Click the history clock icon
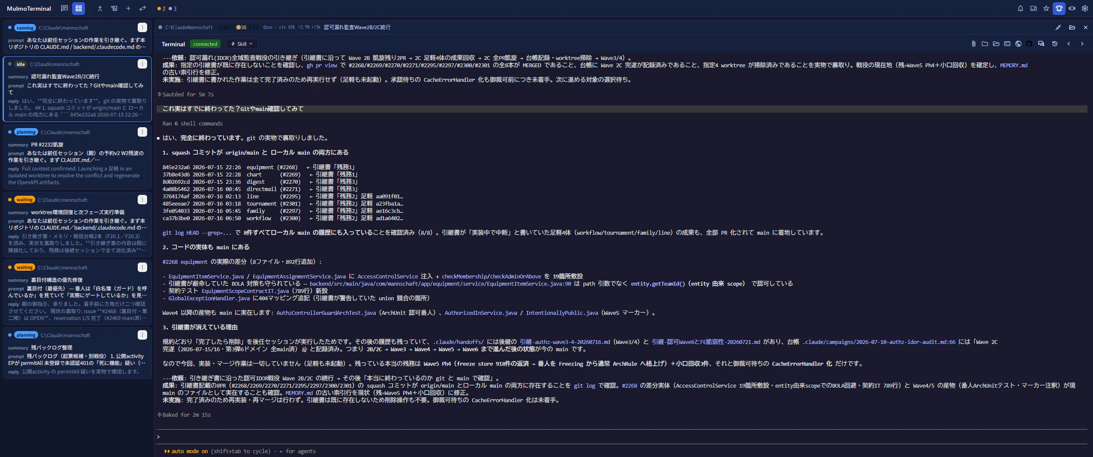 coord(1055,44)
